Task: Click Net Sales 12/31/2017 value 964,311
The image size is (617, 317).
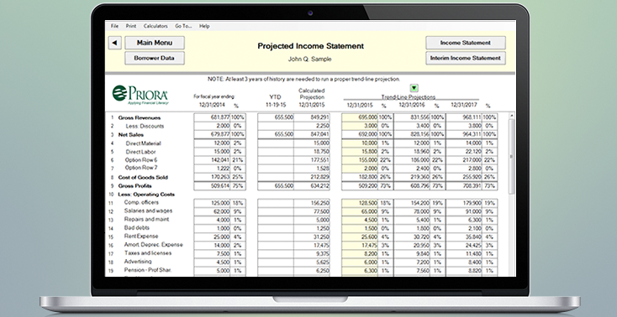Action: tap(464, 135)
